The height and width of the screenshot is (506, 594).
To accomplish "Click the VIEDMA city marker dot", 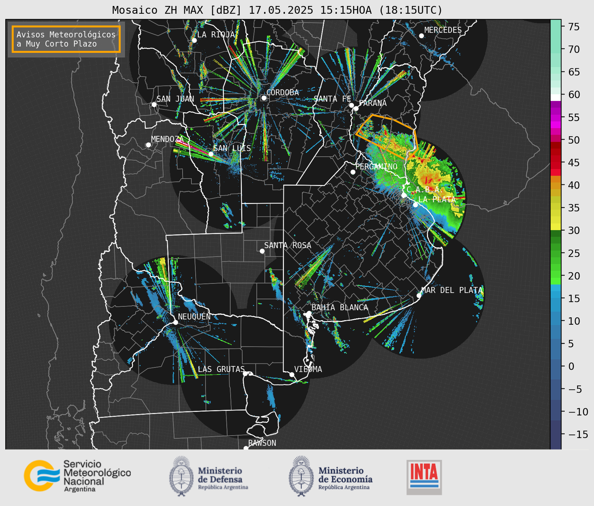I will tap(292, 374).
